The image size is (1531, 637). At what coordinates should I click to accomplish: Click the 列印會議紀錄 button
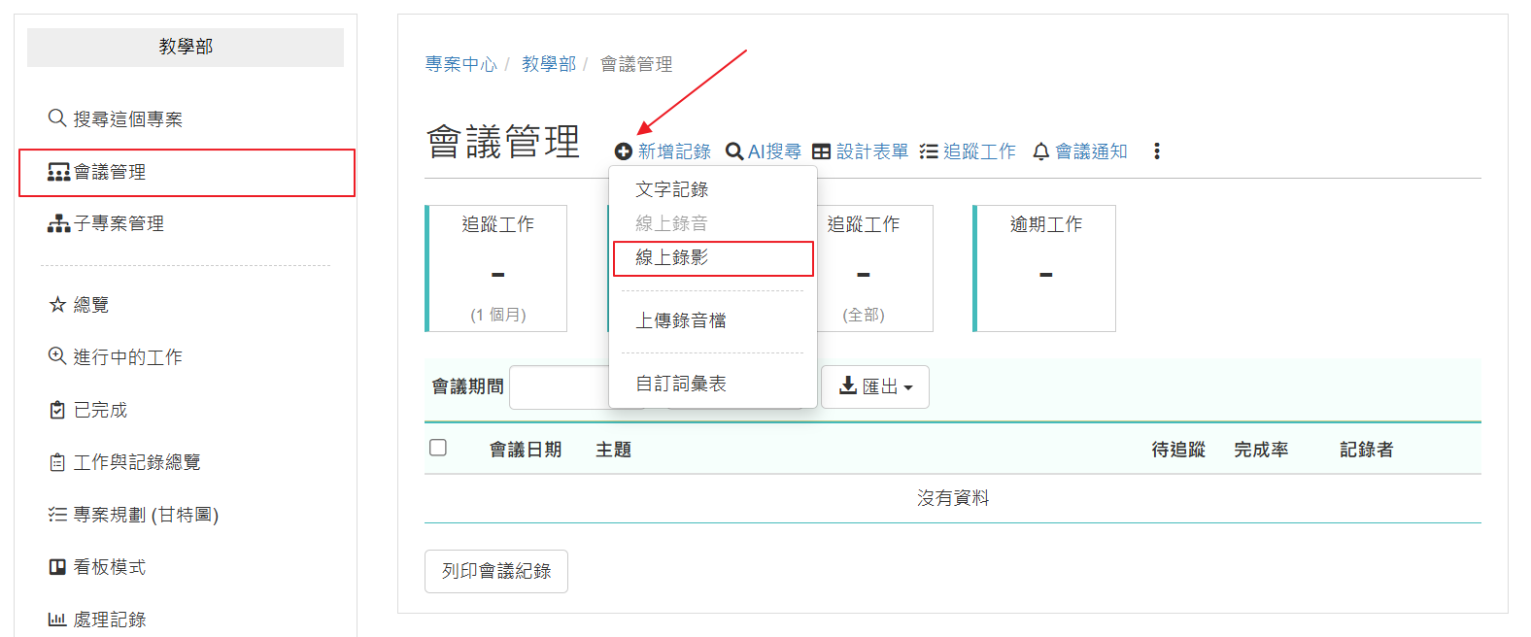(495, 571)
